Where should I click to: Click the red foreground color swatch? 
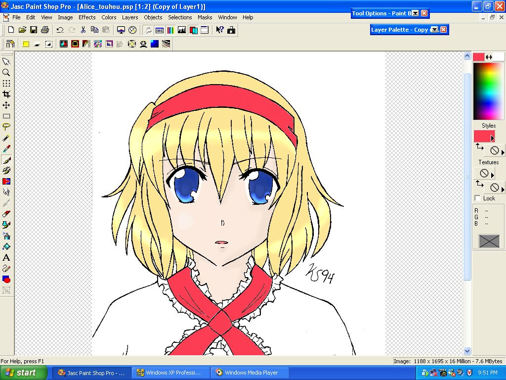point(478,57)
